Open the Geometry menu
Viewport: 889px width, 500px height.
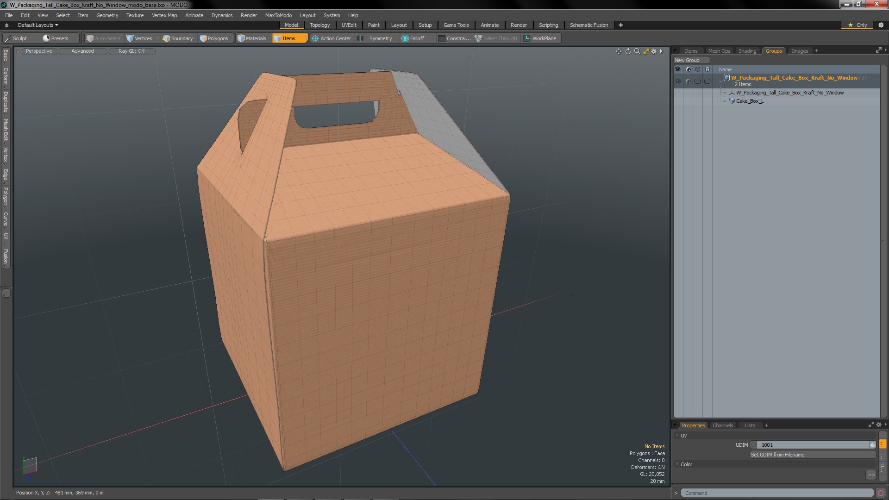[107, 15]
